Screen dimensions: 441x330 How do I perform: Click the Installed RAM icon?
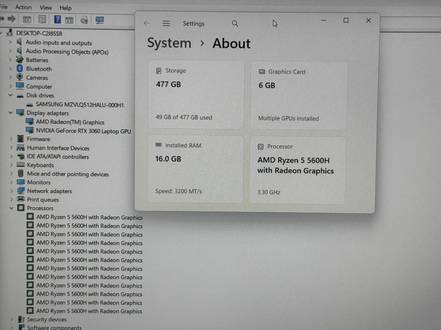(158, 145)
